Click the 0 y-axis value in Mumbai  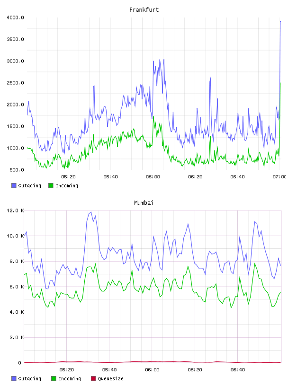[19, 363]
